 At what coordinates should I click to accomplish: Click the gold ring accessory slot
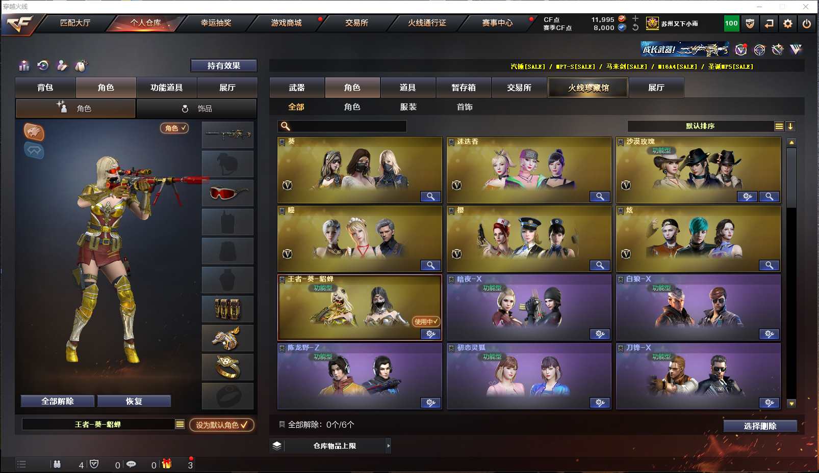[227, 367]
